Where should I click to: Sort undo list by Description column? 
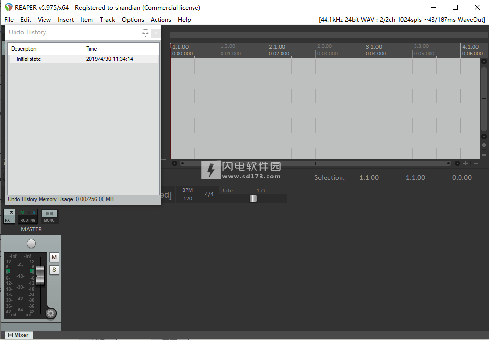[x=45, y=49]
